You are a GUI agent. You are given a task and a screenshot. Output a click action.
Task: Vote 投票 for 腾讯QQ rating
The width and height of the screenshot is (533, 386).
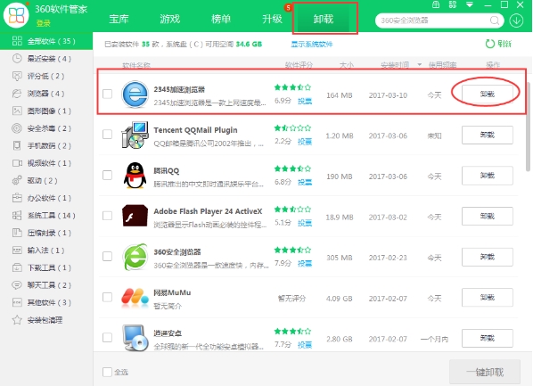(305, 182)
